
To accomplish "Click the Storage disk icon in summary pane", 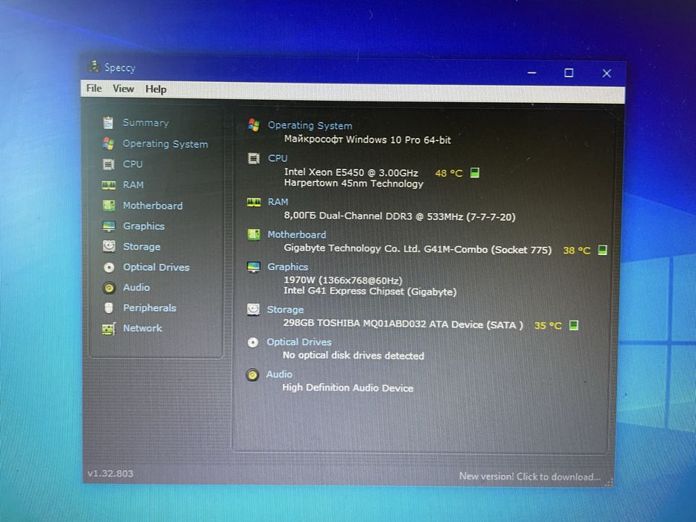I will tap(253, 309).
